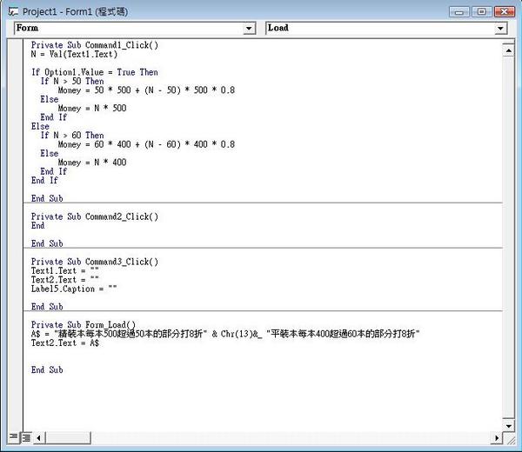This screenshot has width=522, height=452.
Task: Close the Form1 code window
Action: (x=504, y=12)
